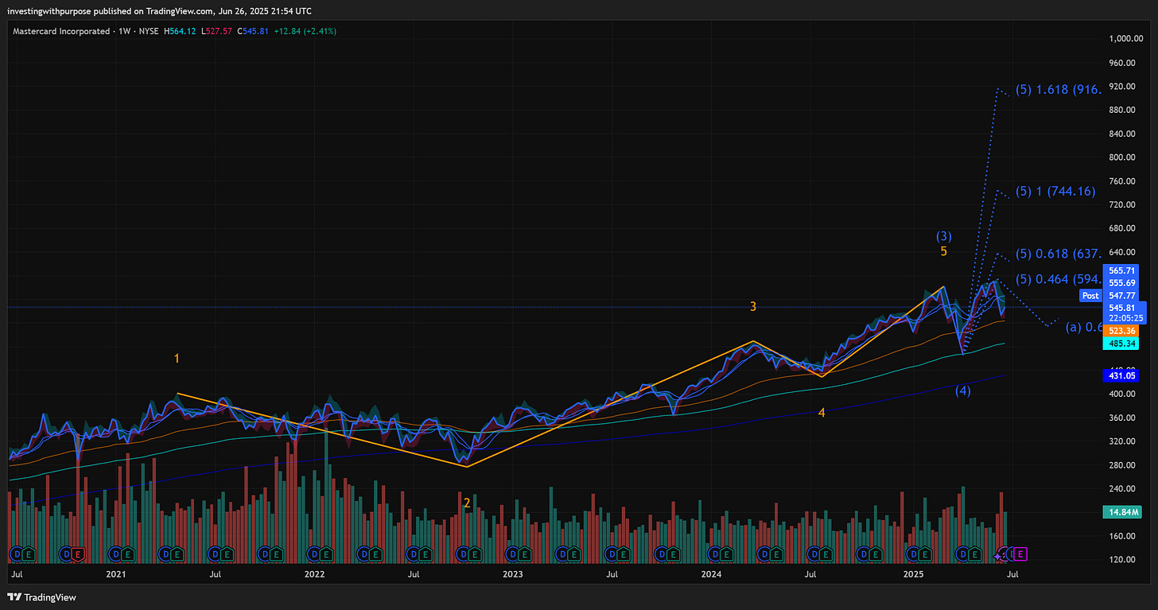Select the orange wave 2 label in the volume area
Viewport: 1158px width, 610px height.
click(x=467, y=503)
